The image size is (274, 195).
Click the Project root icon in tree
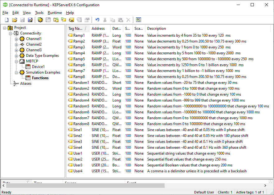pyautogui.click(x=10, y=28)
